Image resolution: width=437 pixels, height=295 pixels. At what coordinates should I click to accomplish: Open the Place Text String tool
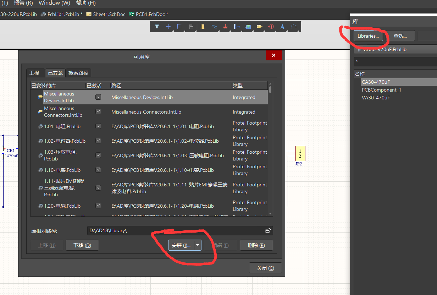click(x=282, y=27)
